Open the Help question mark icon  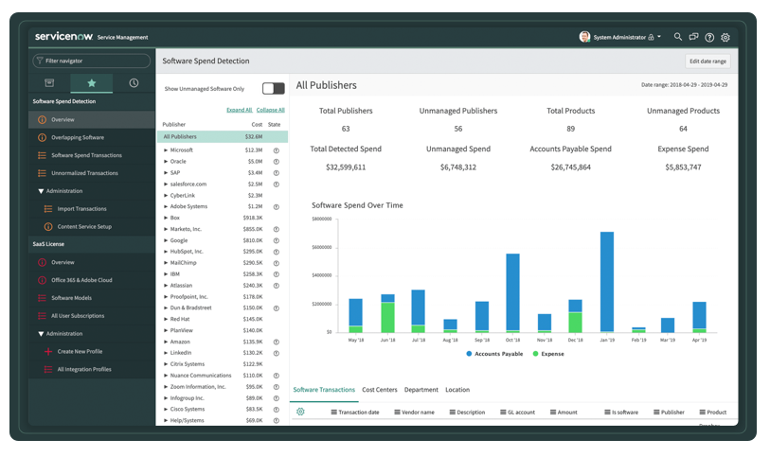(x=709, y=37)
